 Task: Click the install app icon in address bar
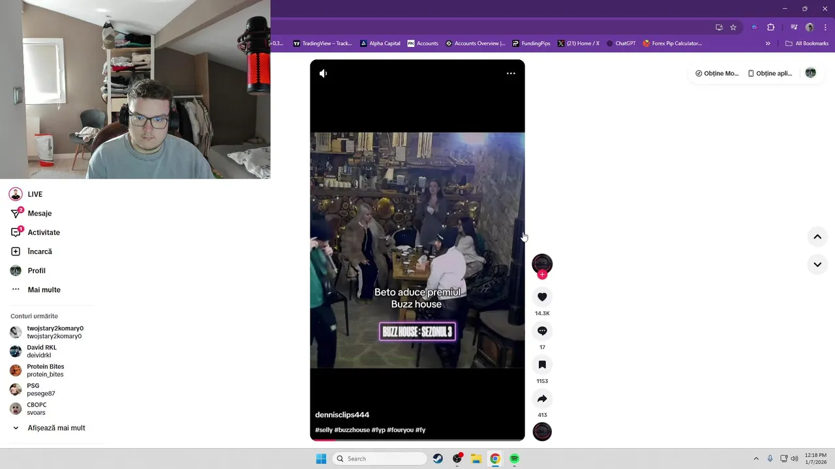(719, 27)
